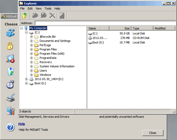Click the Boot (X:) drive icon in list
177x140 pixels.
coord(90,43)
